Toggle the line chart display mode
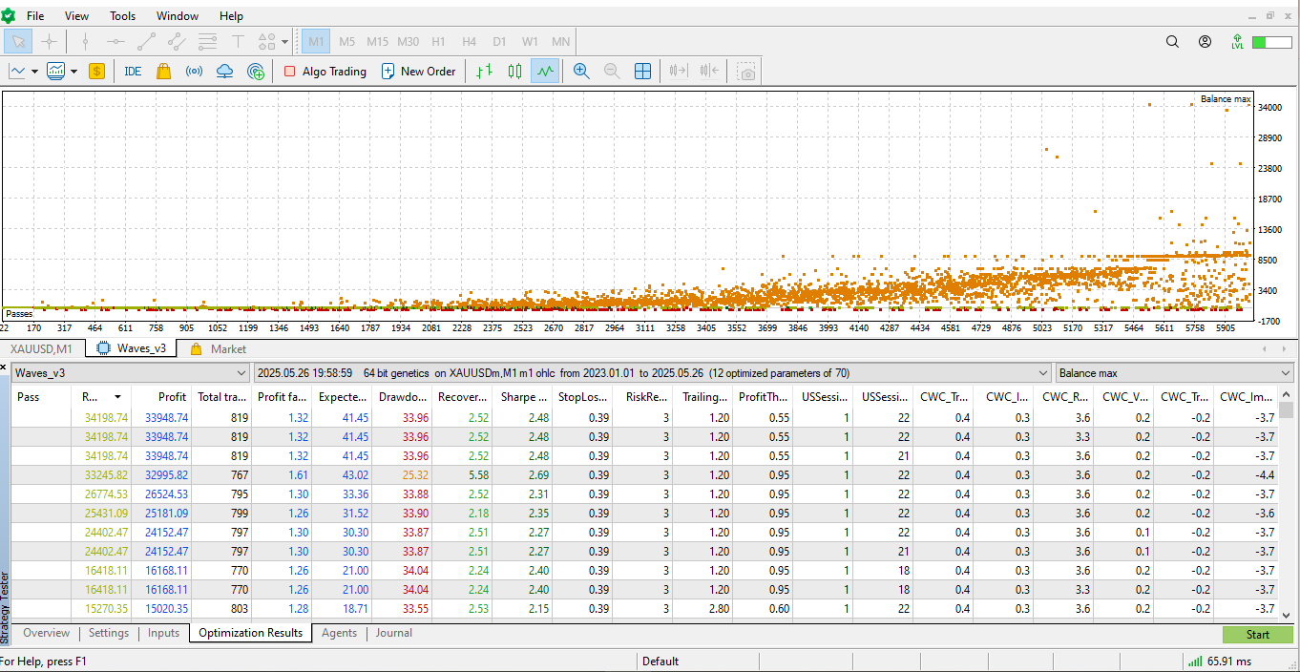The width and height of the screenshot is (1300, 672). (545, 72)
